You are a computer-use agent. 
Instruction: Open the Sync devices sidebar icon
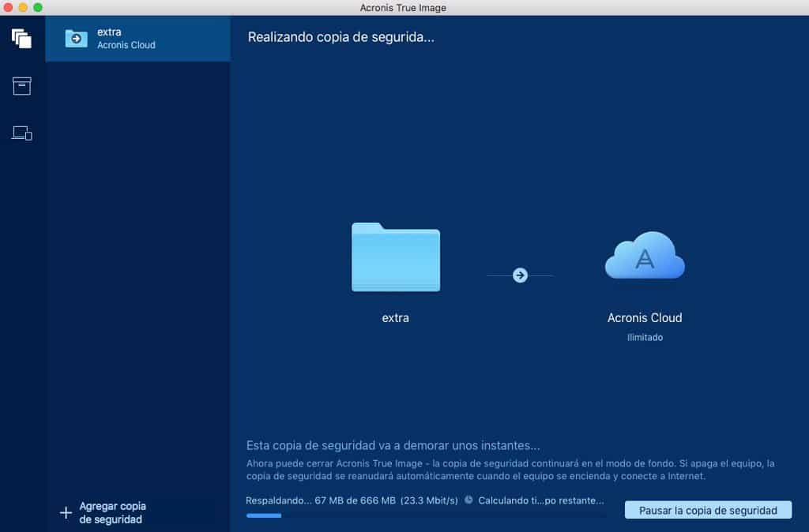pyautogui.click(x=21, y=133)
